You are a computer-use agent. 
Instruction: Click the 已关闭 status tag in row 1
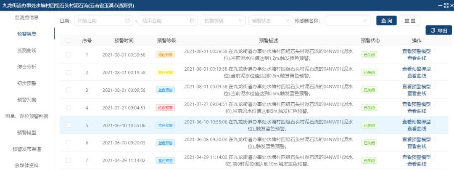(x=369, y=55)
